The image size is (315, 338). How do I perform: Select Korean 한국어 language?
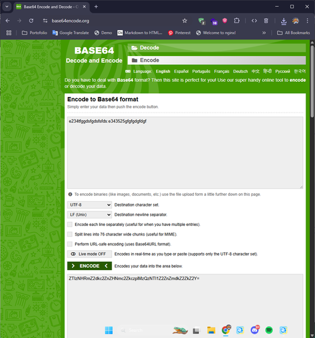[300, 71]
